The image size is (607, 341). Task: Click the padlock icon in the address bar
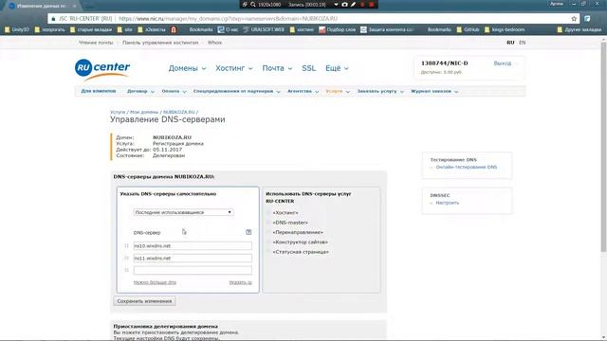[53, 19]
